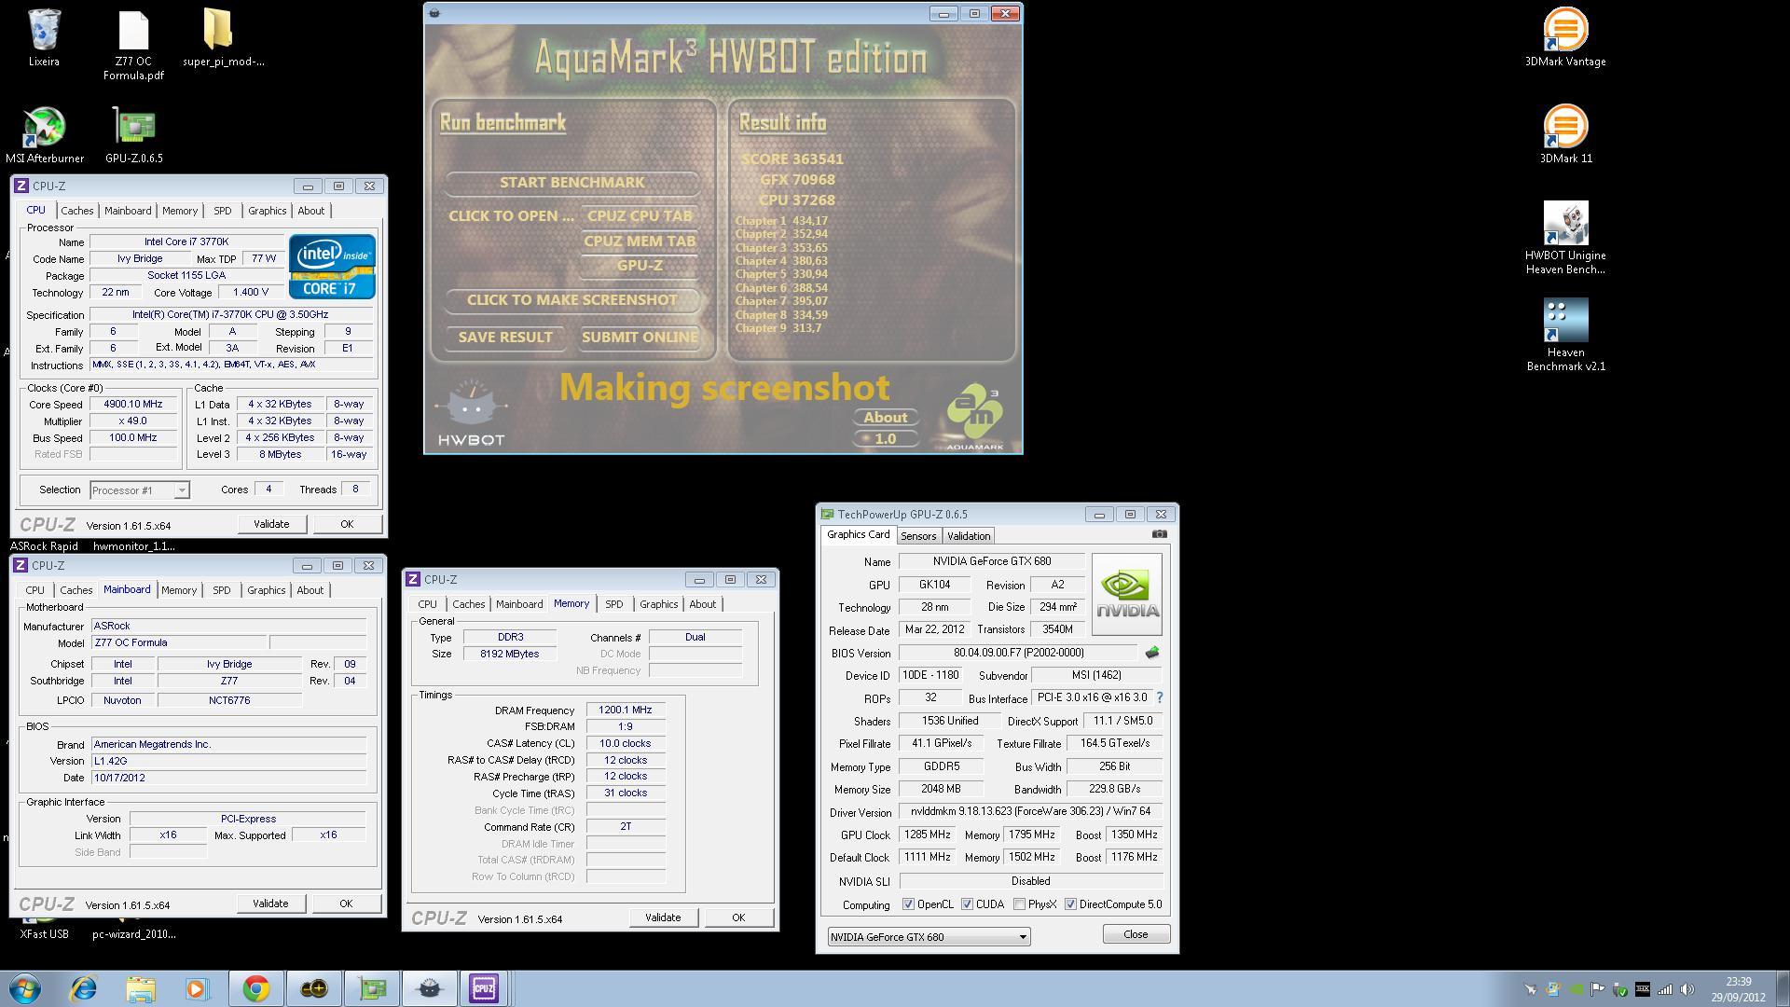Click the CAS# Latency 10.0 clocks field

tap(626, 744)
